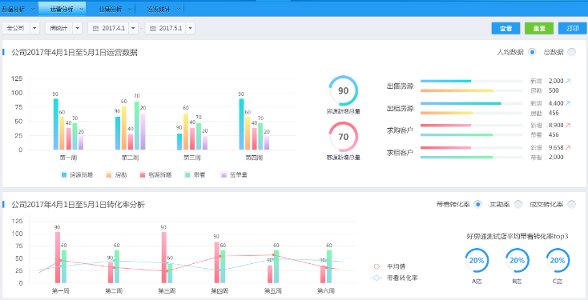The image size is (588, 300).
Task: Select the 带看转化率 radio button
Action: coord(477,205)
